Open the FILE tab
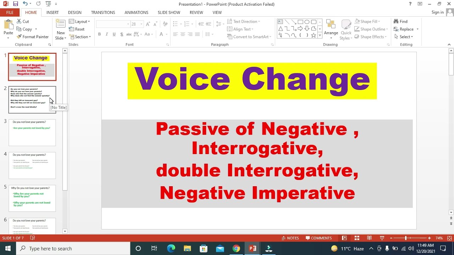The width and height of the screenshot is (454, 255). [10, 12]
